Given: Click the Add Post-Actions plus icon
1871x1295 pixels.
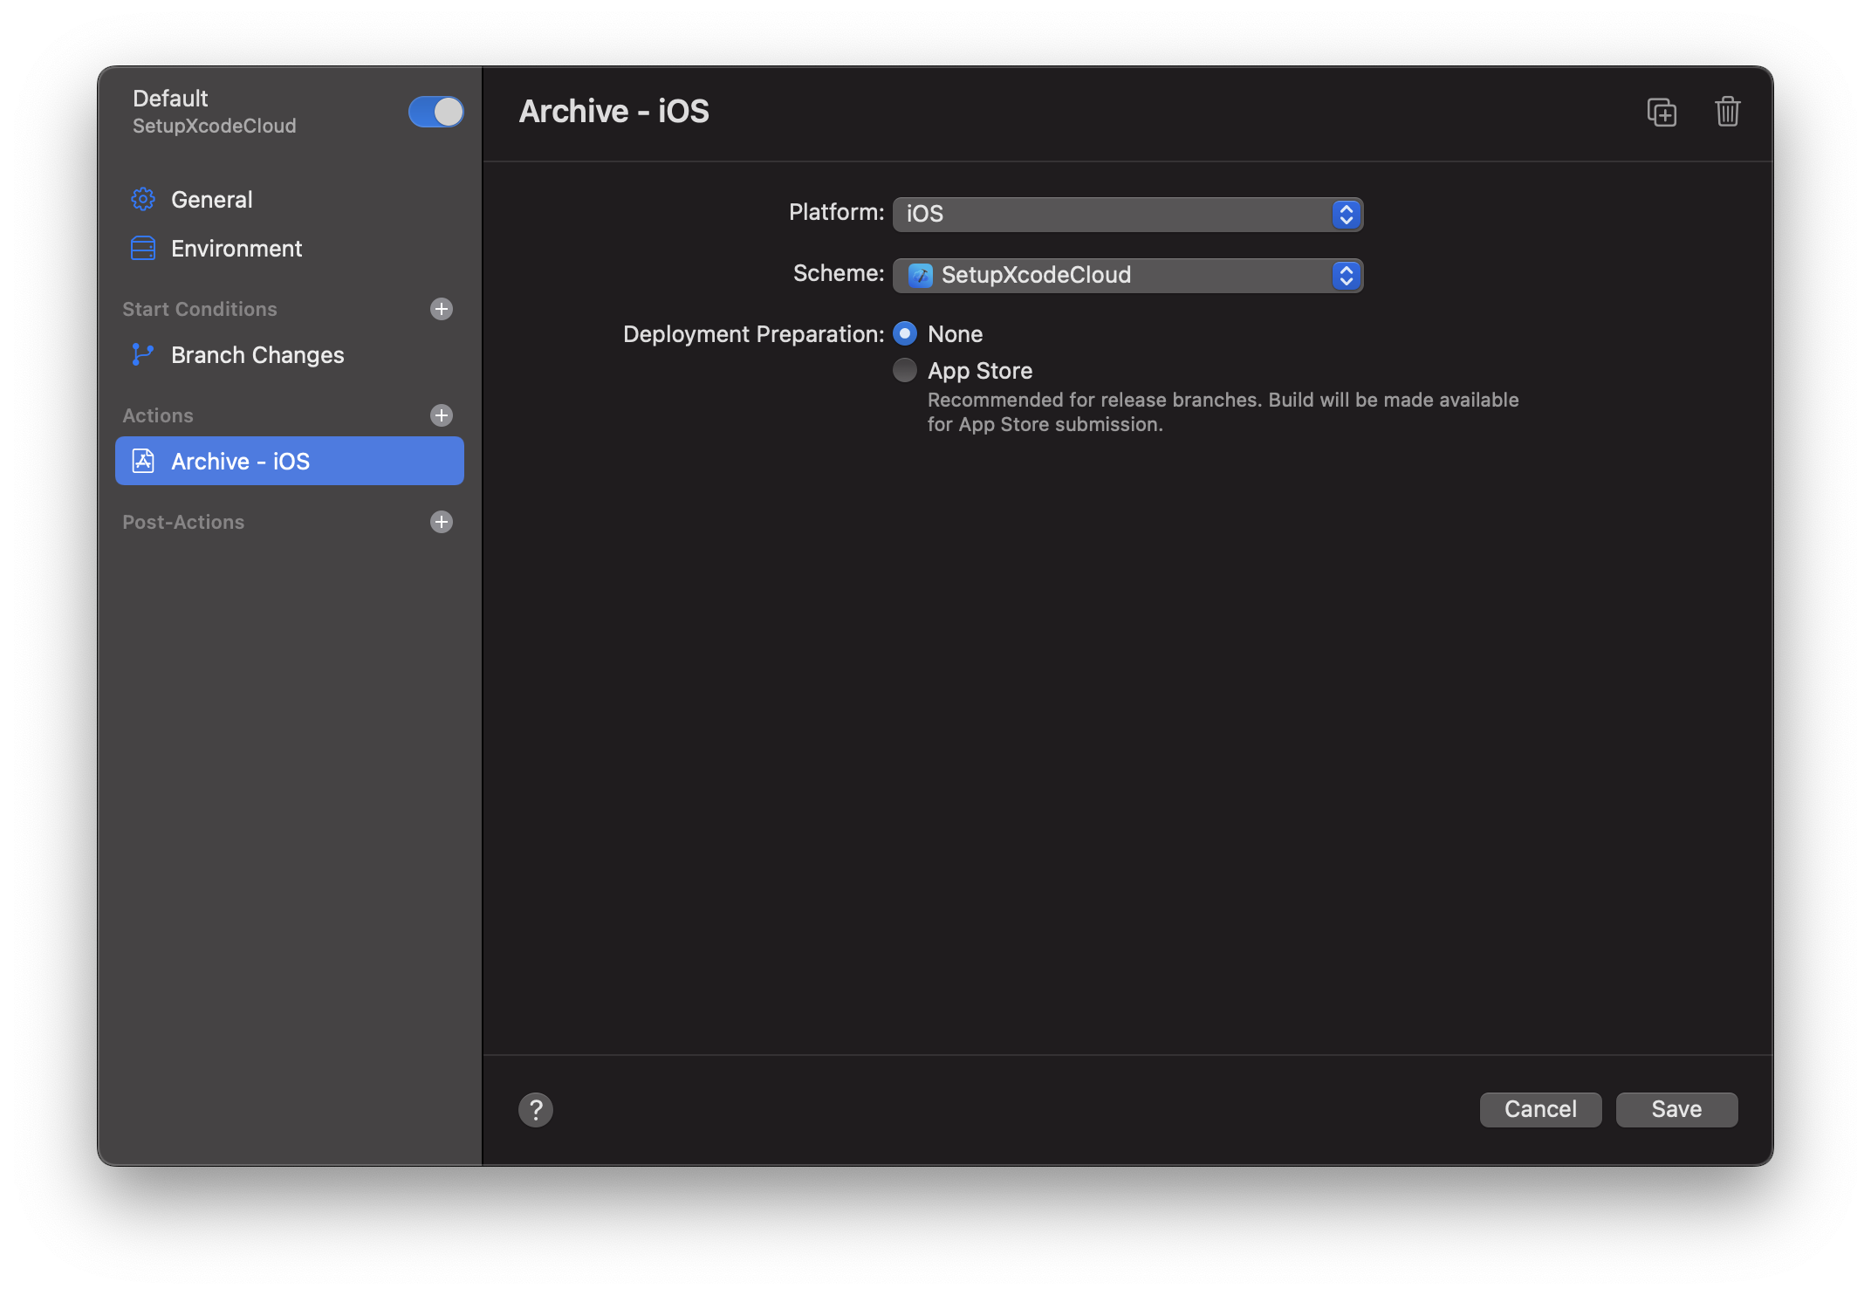Looking at the screenshot, I should [442, 520].
